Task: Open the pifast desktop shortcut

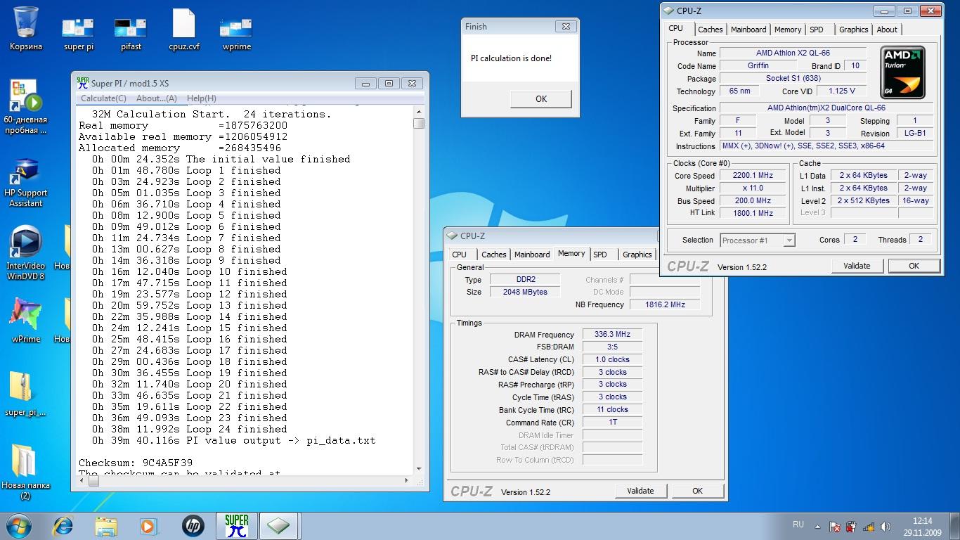Action: pos(131,33)
